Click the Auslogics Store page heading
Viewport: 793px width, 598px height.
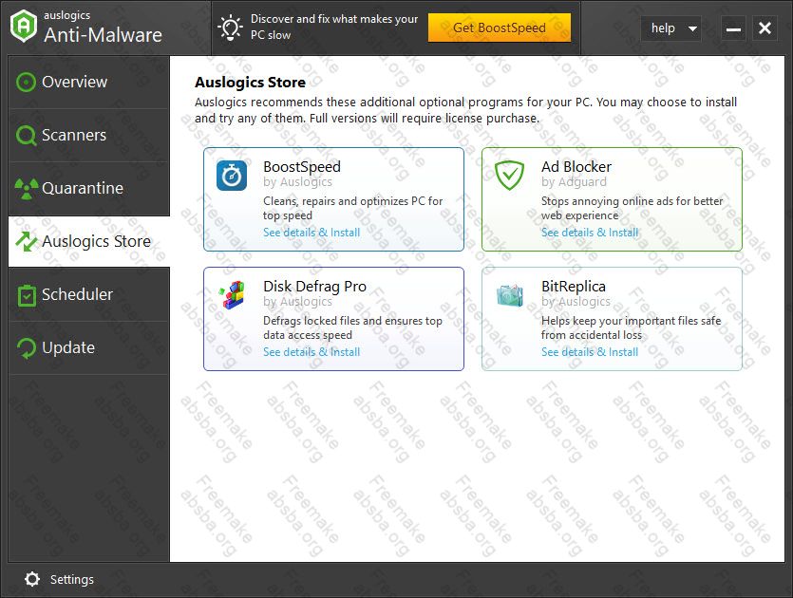pyautogui.click(x=250, y=83)
